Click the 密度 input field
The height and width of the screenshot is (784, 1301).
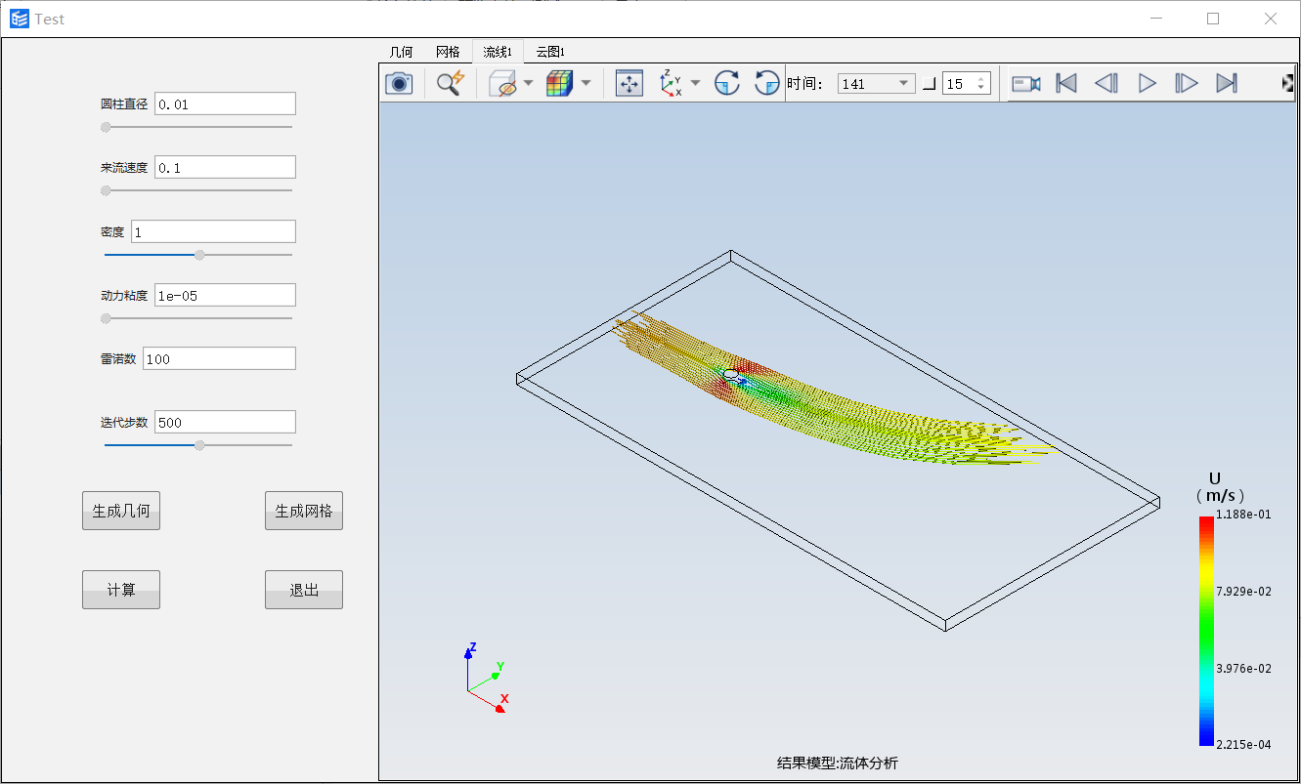[213, 232]
